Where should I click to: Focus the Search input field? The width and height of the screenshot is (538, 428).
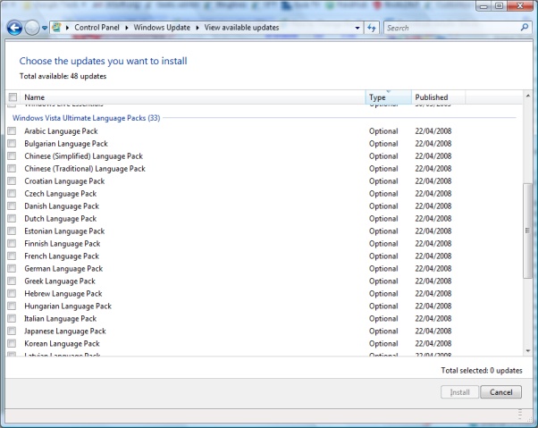452,28
